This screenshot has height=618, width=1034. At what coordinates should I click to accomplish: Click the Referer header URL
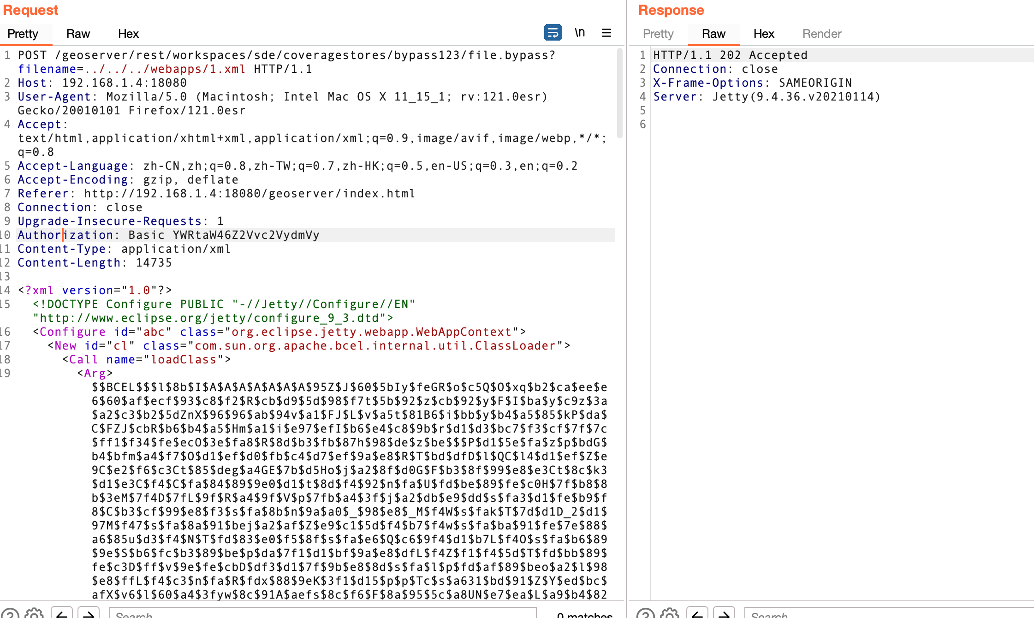[250, 193]
